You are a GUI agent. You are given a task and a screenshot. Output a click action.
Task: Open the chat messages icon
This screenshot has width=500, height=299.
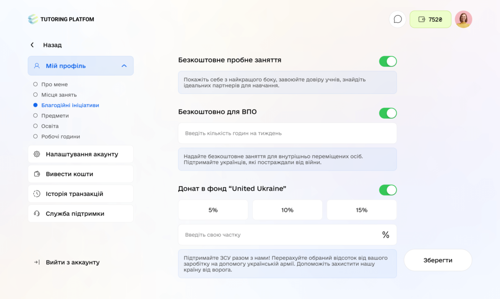[397, 20]
